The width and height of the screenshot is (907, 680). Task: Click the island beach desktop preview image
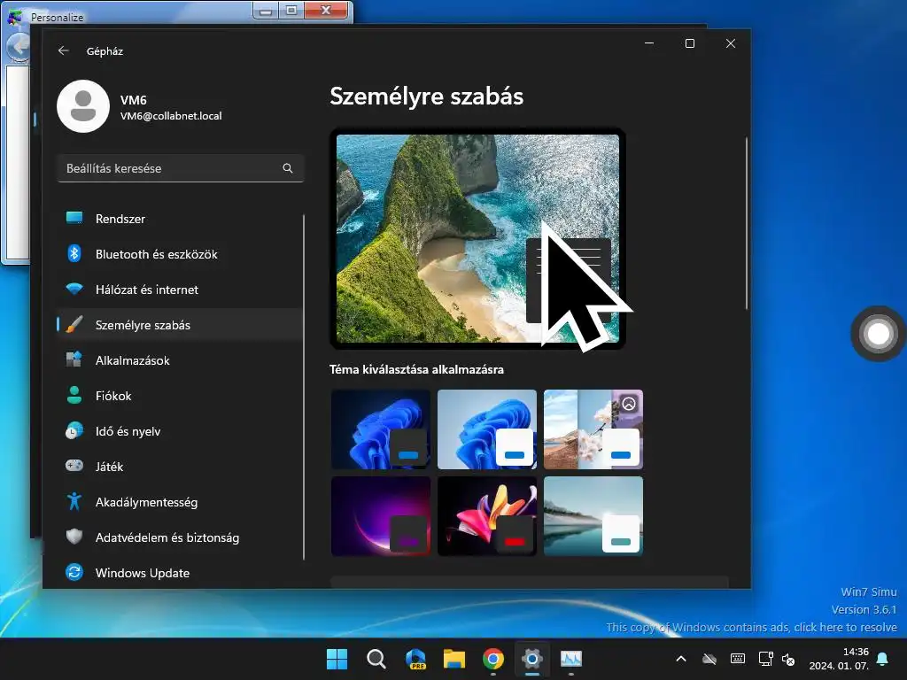pos(477,239)
